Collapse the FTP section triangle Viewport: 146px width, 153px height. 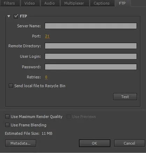click(x=9, y=16)
